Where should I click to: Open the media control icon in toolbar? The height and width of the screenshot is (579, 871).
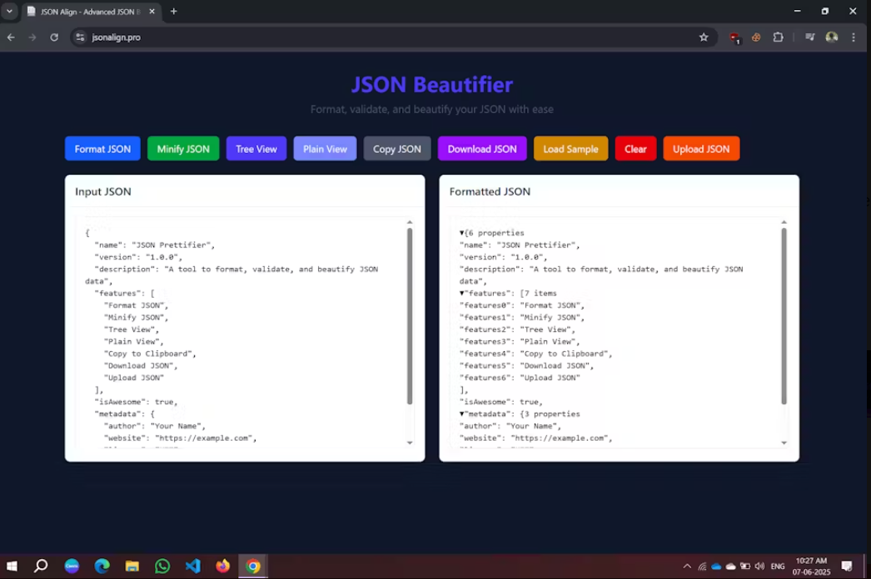(810, 37)
